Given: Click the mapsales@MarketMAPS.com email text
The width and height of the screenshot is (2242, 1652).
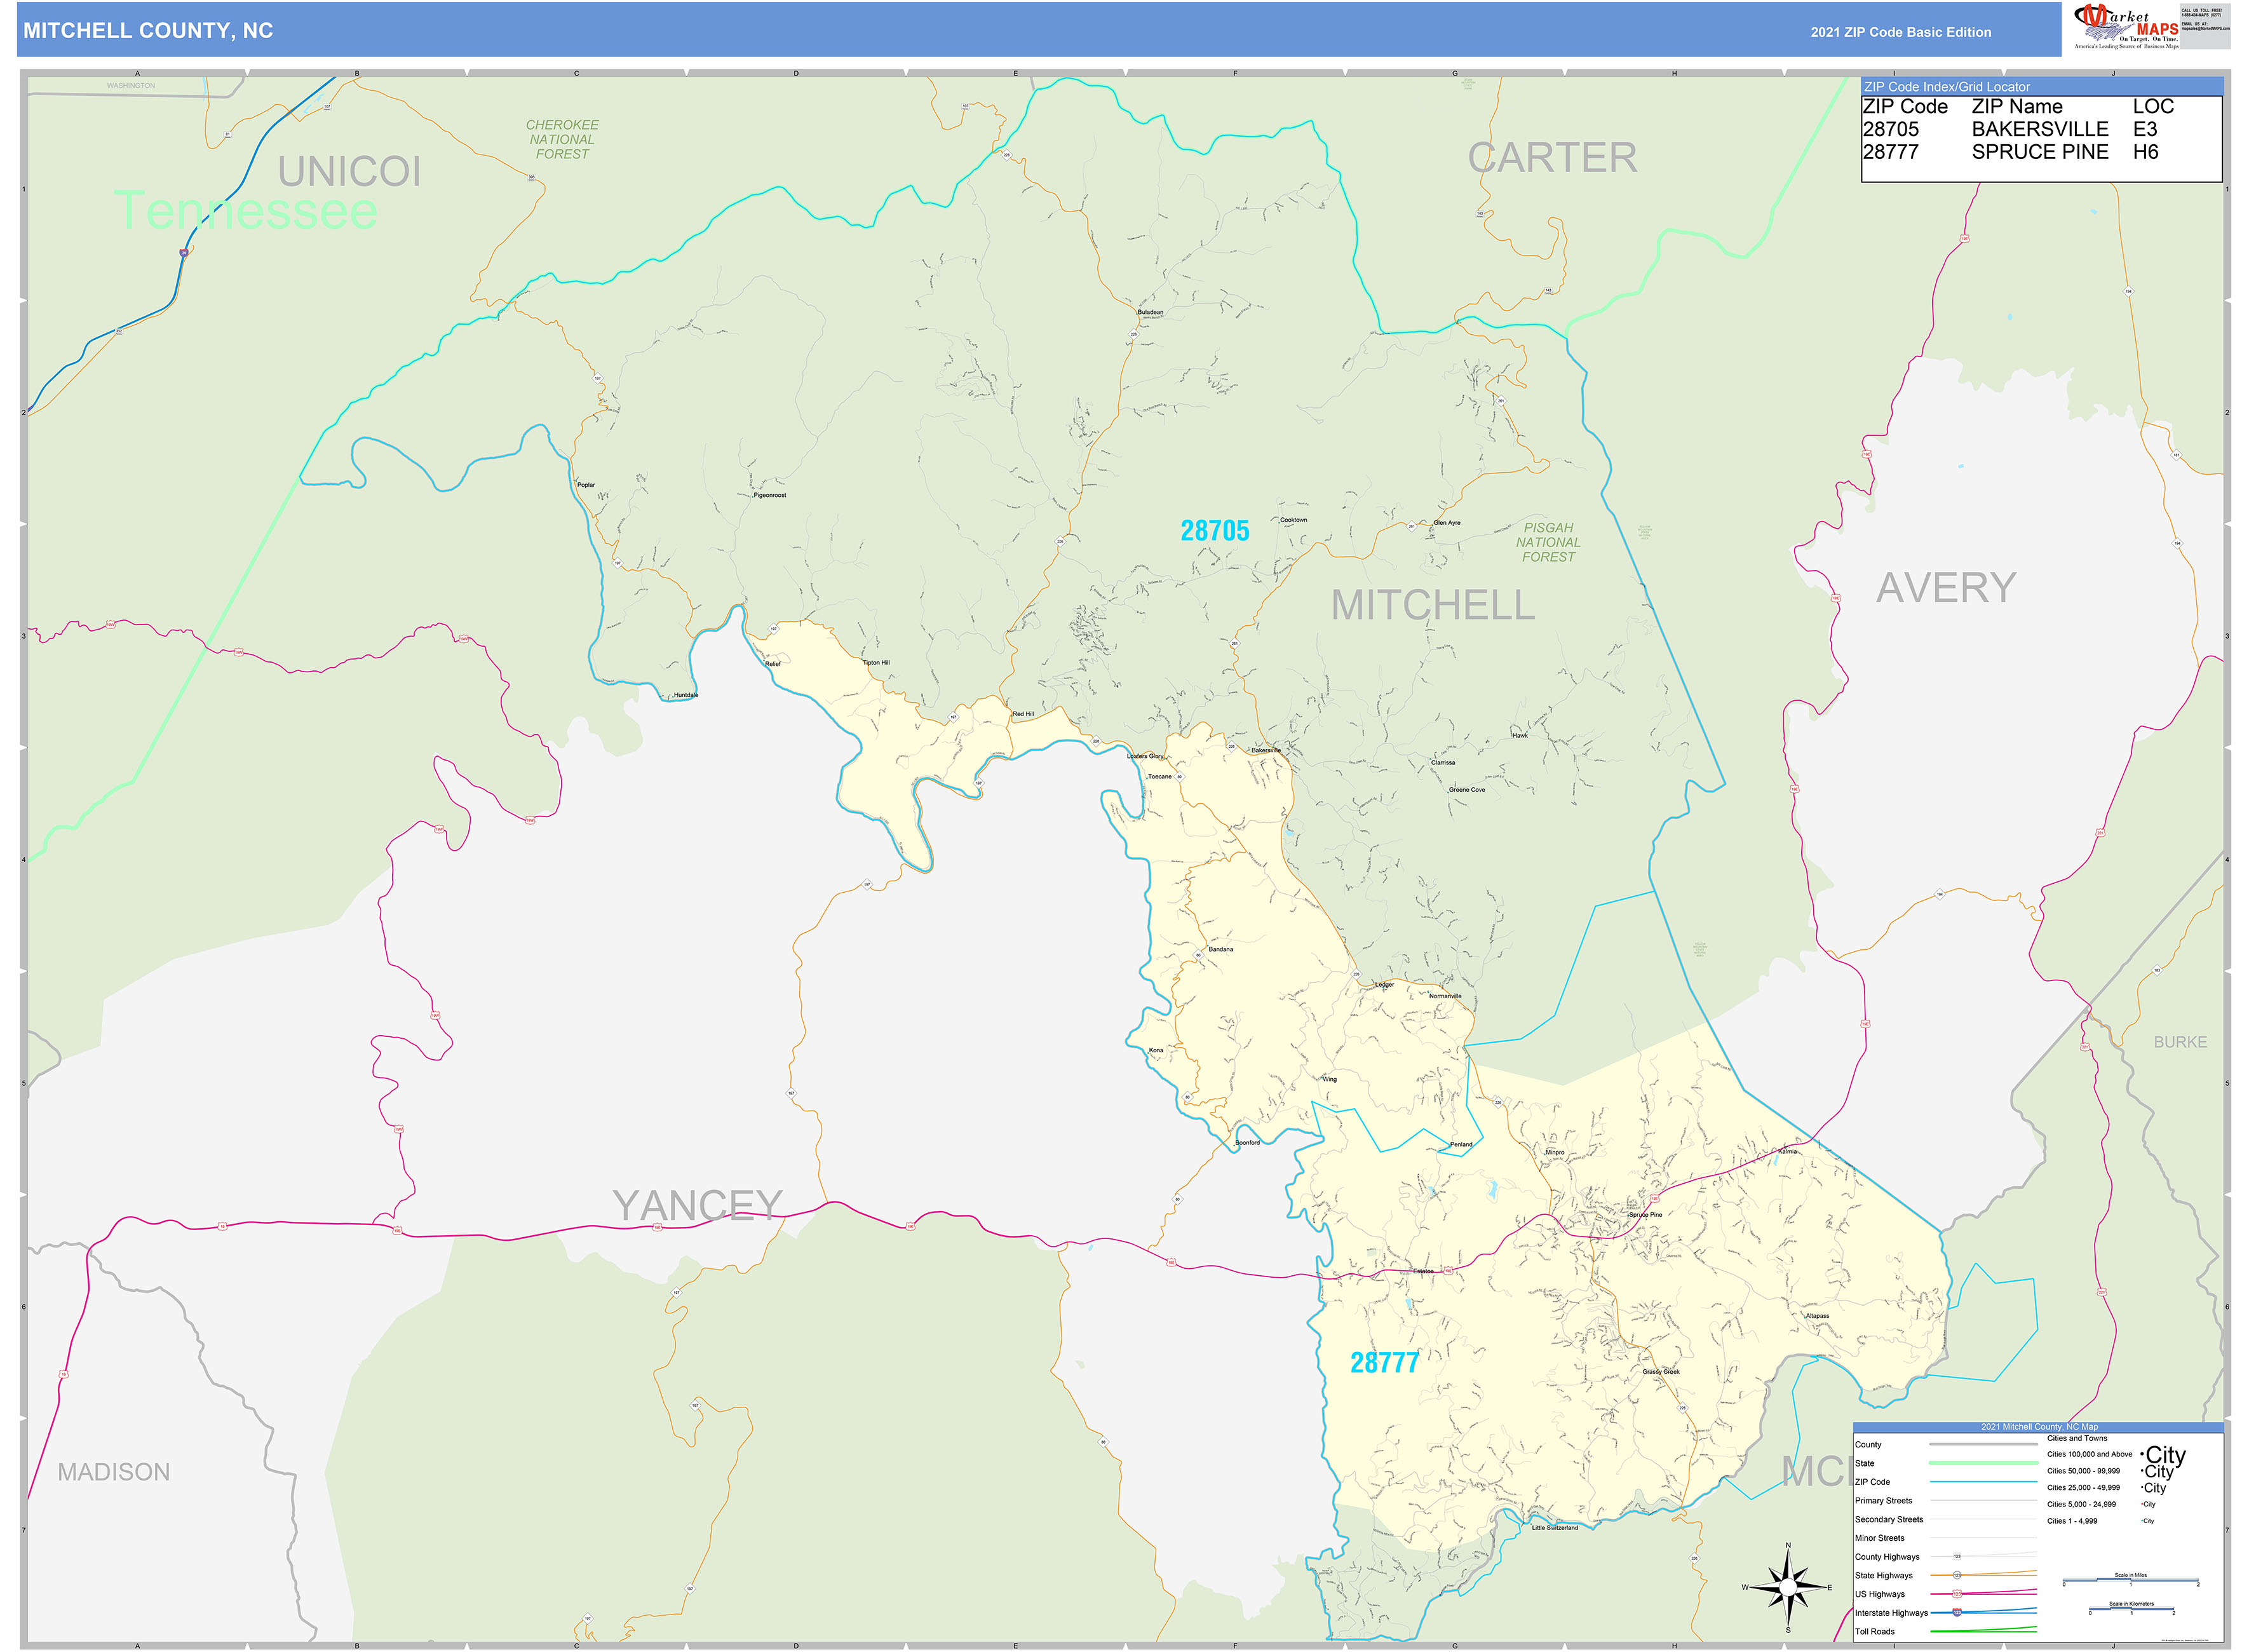Looking at the screenshot, I should click(2207, 28).
